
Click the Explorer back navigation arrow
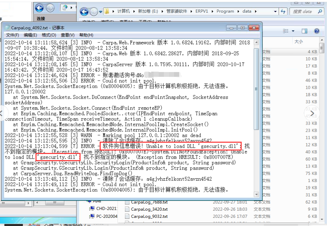pyautogui.click(x=84, y=12)
